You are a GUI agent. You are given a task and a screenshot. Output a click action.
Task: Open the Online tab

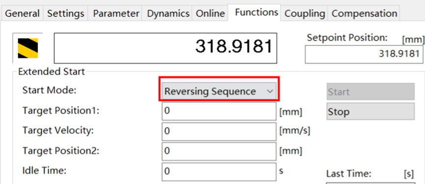pyautogui.click(x=210, y=13)
